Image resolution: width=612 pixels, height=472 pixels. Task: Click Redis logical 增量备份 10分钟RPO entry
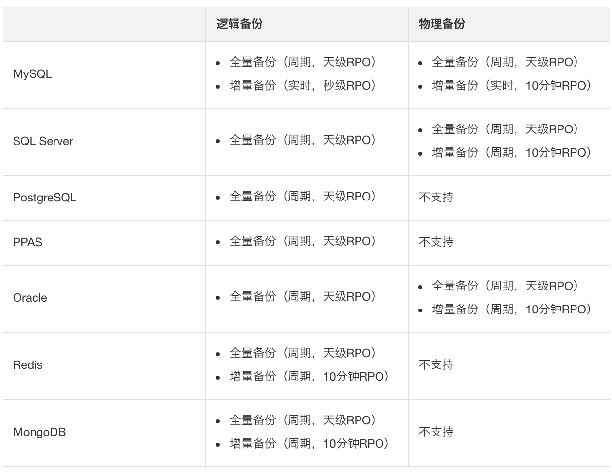pos(309,377)
